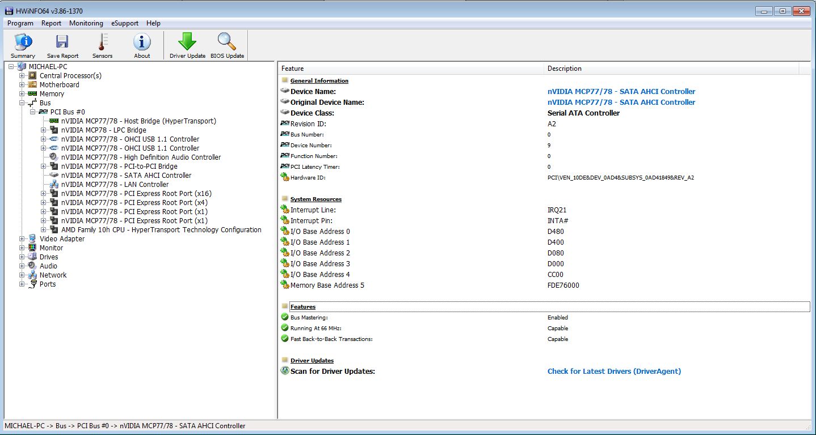816x435 pixels.
Task: Click the Monitor icon in tree
Action: [x=32, y=248]
